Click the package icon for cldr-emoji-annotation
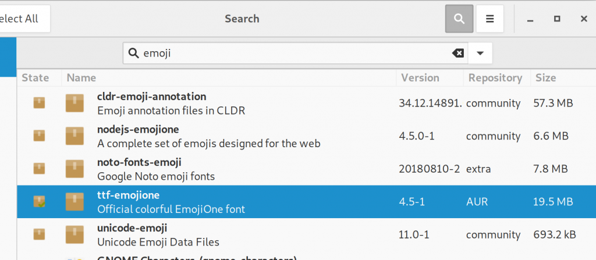 [74, 103]
